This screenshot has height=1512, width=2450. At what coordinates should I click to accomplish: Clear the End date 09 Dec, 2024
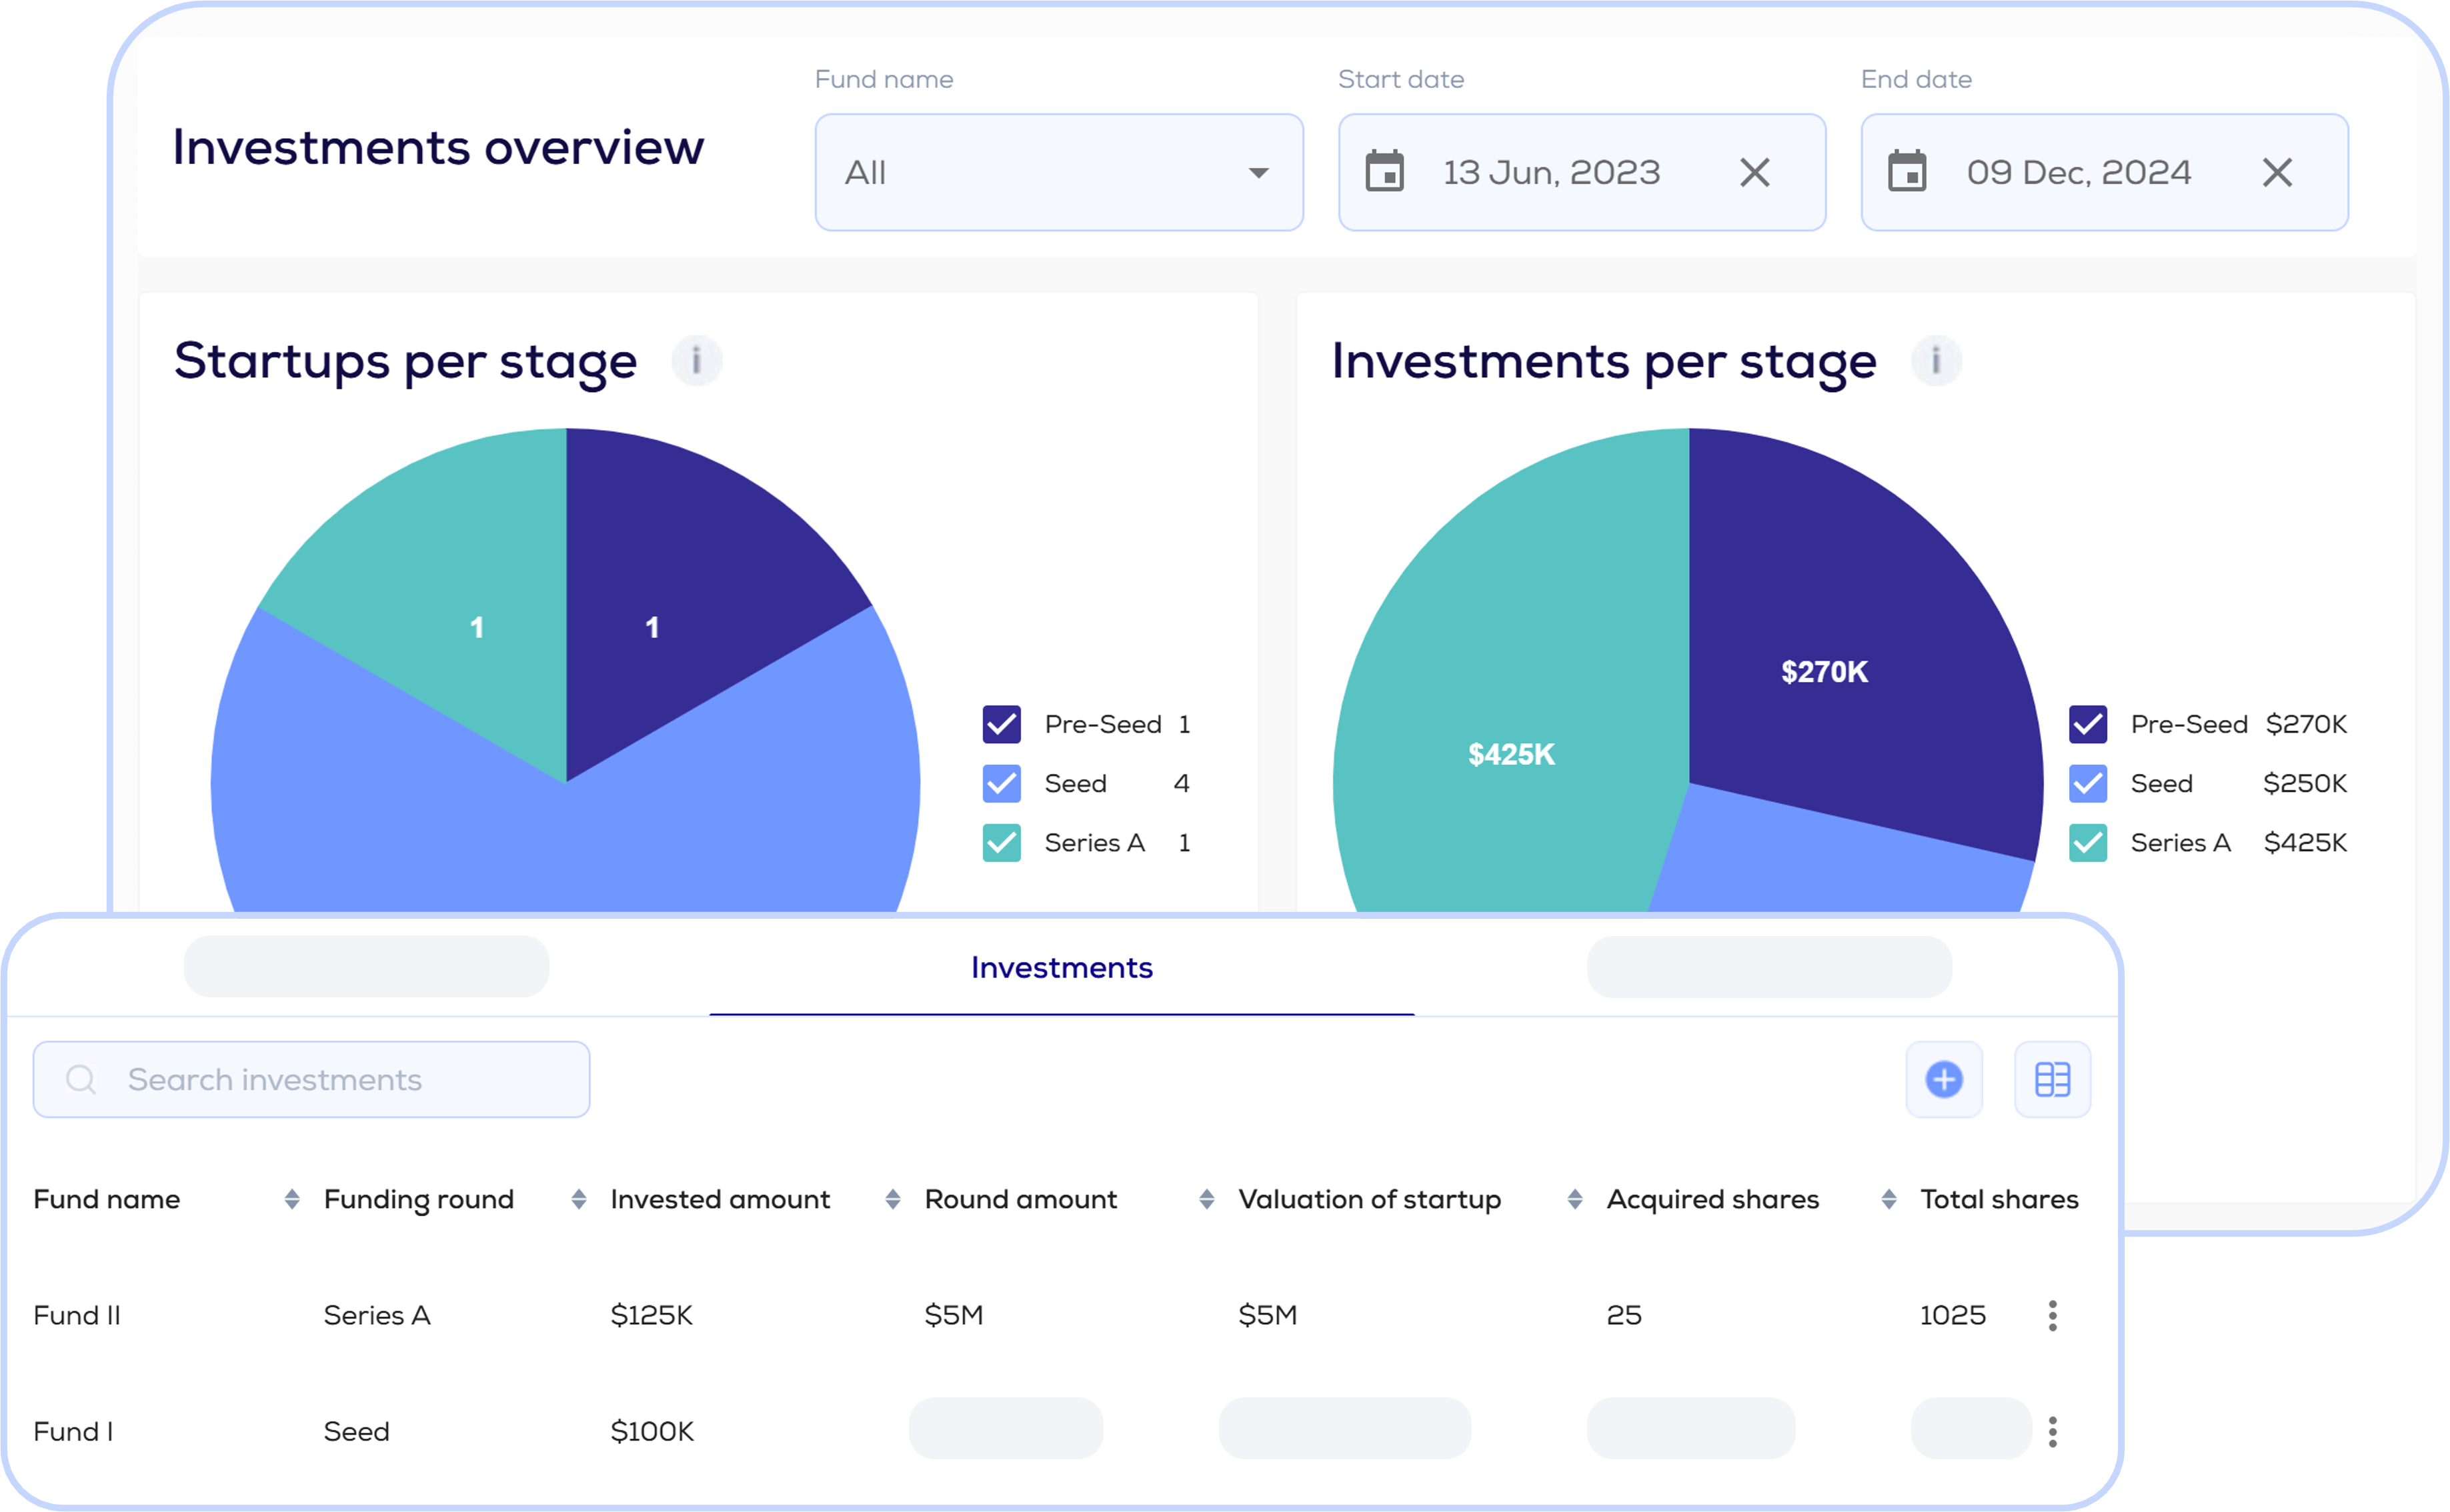click(2277, 172)
